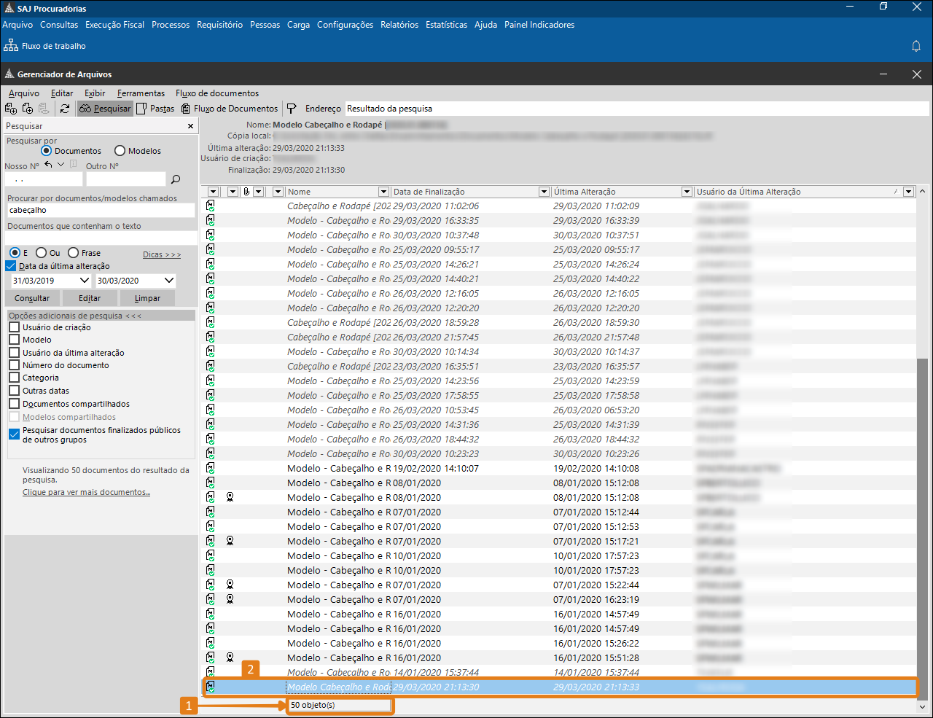
Task: Click document icon of row finalized 29/03/2020 11:02:06
Action: click(x=210, y=206)
